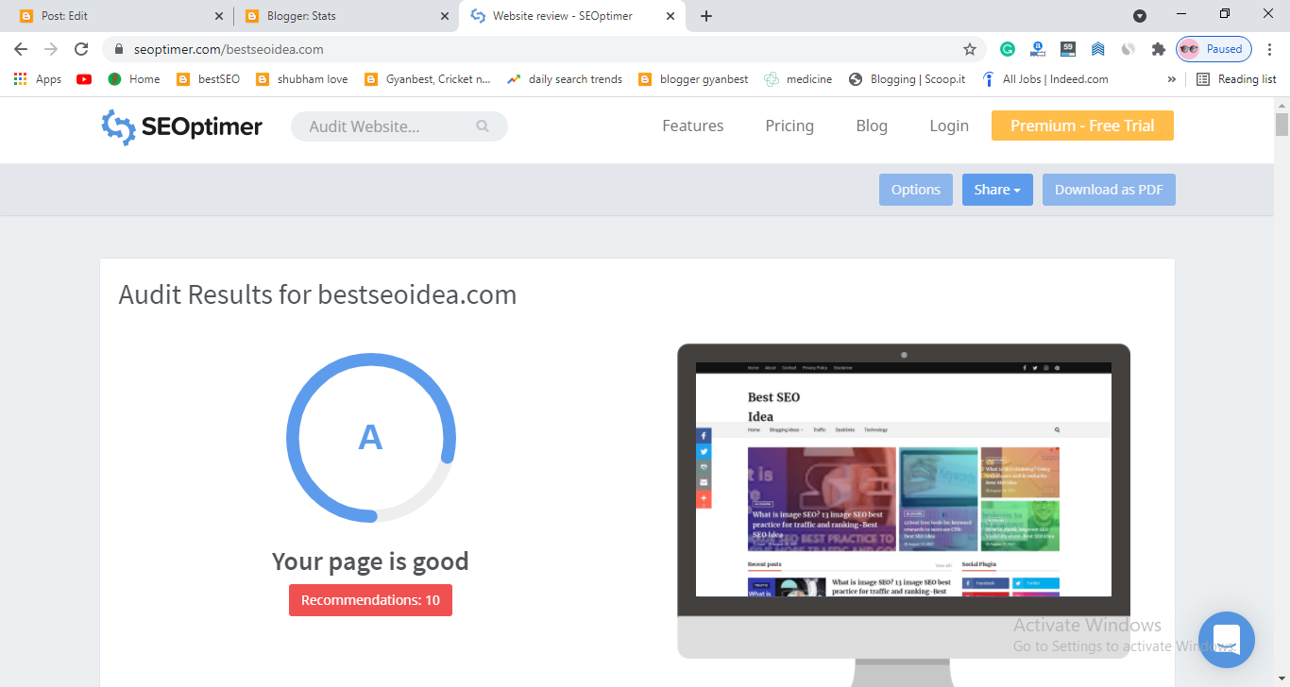Open the Reading list

(x=1236, y=79)
